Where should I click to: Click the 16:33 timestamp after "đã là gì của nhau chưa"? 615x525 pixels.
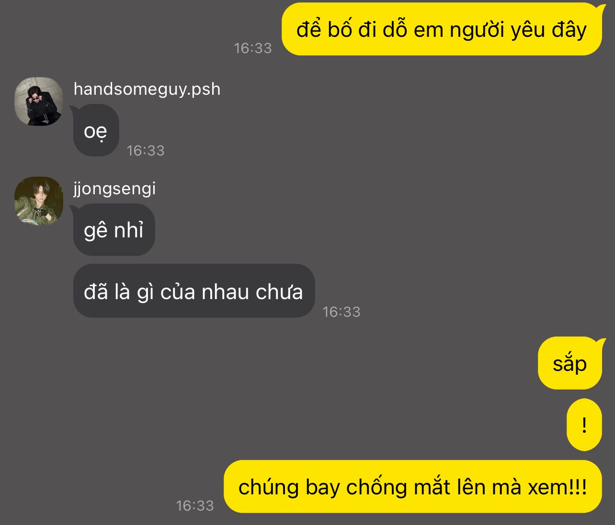coord(342,312)
